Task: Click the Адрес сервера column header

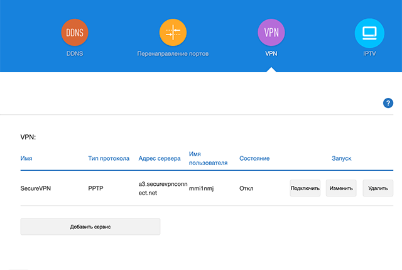Action: point(160,158)
